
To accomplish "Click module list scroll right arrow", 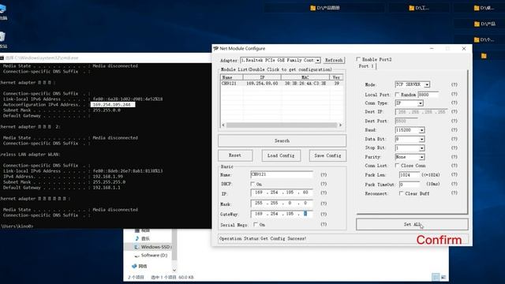I will coord(340,125).
